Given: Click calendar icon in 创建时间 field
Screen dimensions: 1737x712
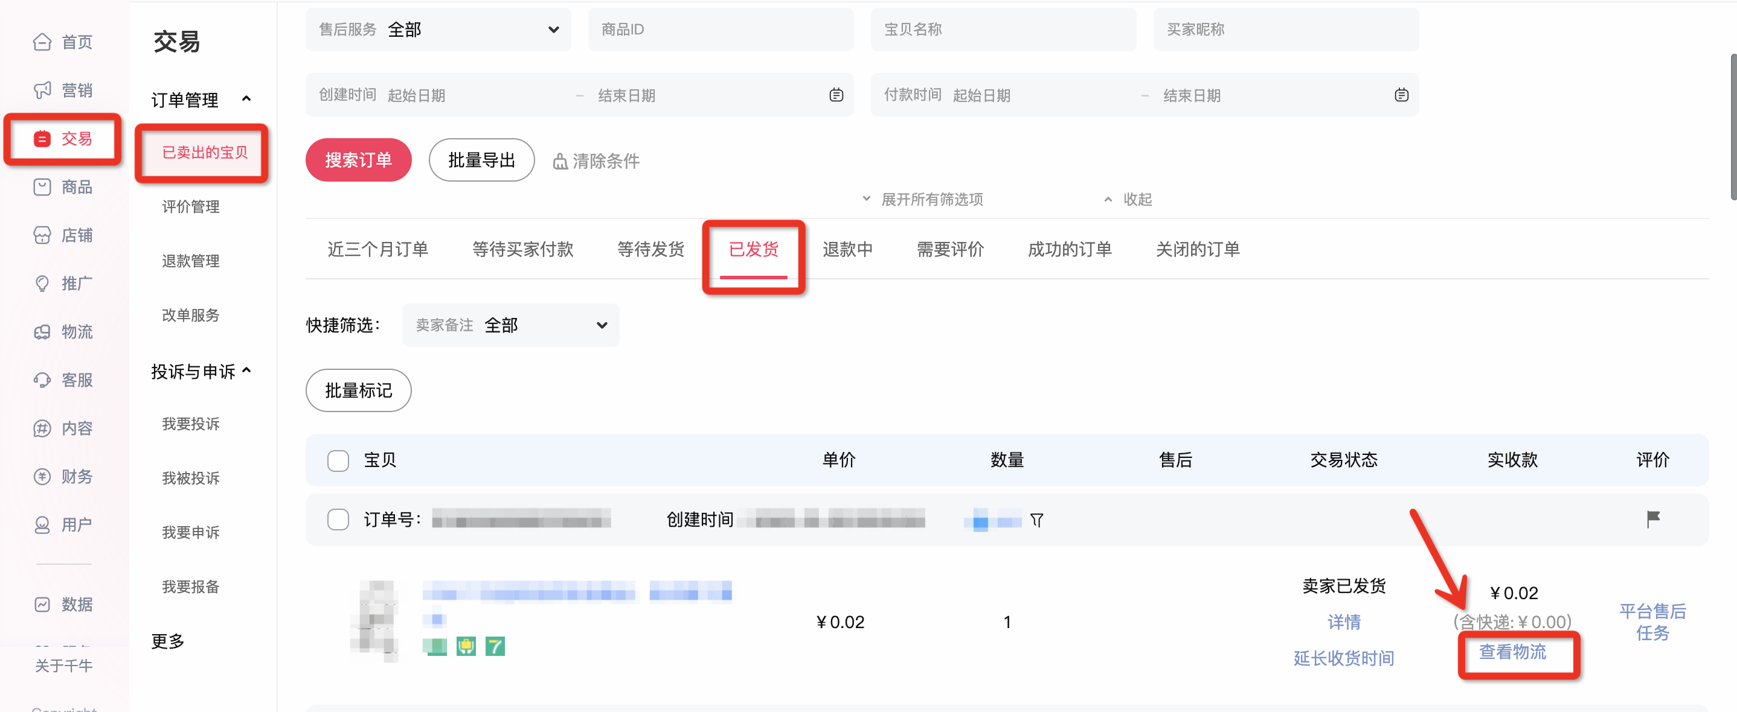Looking at the screenshot, I should pos(836,95).
